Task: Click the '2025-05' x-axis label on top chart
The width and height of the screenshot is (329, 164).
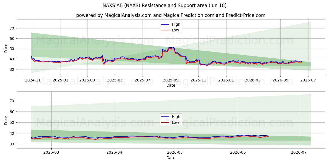Action: click(115, 81)
